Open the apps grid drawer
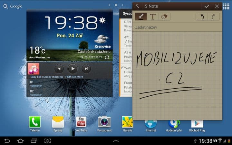This screenshot has width=232, height=145. point(226,6)
